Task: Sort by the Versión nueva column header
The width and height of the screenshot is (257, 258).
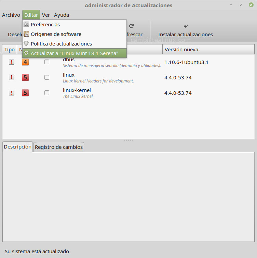Action: click(208, 50)
